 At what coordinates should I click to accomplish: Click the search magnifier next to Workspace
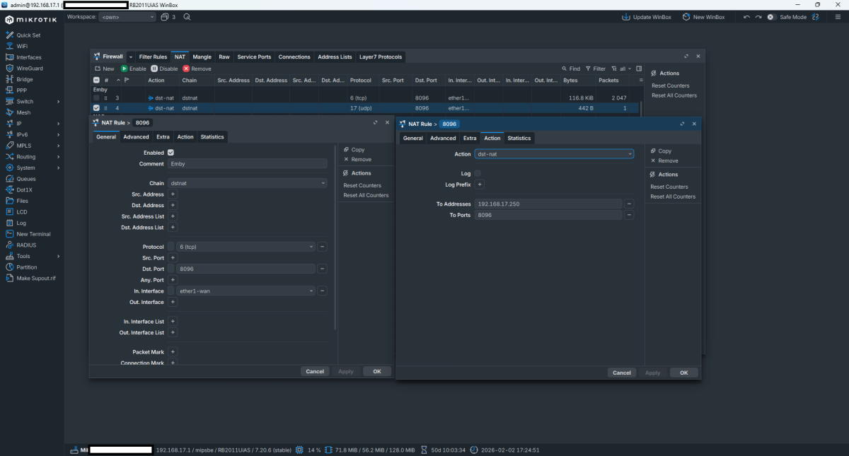(x=187, y=17)
